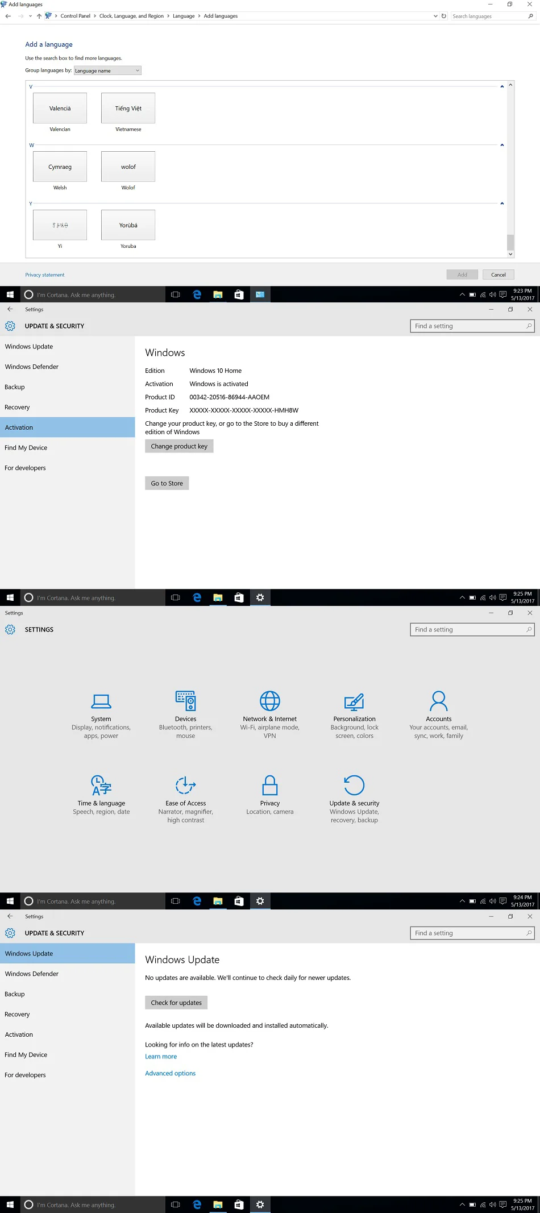Expand address bar history dropdown in Add languages
Screen dimensions: 540x1213
point(436,16)
